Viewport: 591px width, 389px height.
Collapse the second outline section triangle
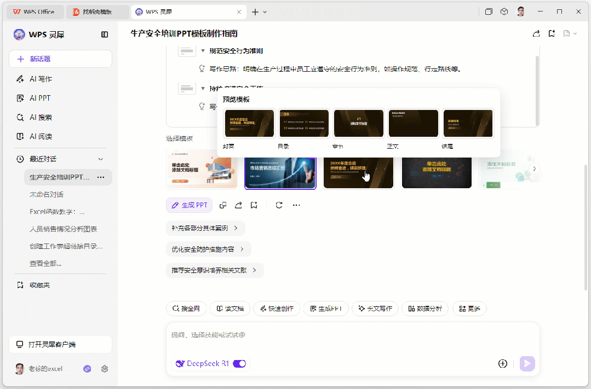(203, 89)
